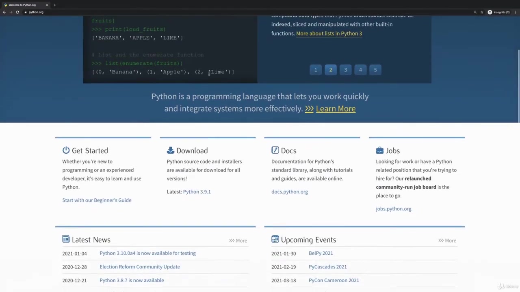Bookmark this page with star icon
This screenshot has width=520, height=292.
pos(482,12)
